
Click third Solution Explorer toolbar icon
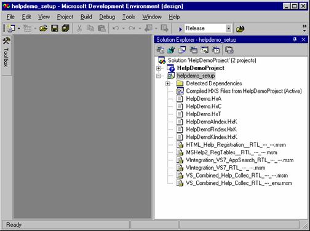point(182,50)
